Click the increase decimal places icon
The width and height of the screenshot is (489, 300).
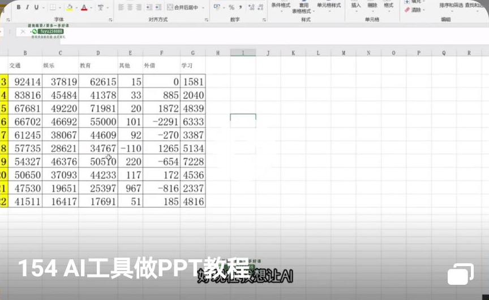pyautogui.click(x=251, y=7)
